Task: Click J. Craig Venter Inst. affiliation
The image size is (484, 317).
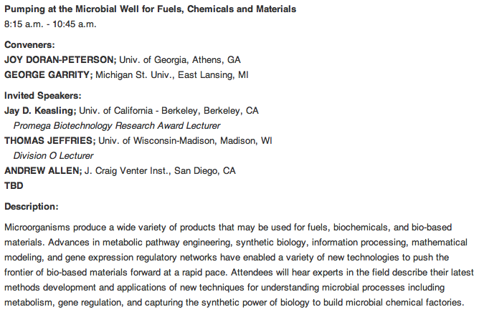Action: [x=160, y=170]
